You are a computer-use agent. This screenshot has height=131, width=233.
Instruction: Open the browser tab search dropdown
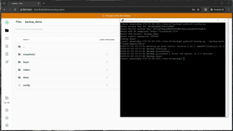click(x=4, y=3)
